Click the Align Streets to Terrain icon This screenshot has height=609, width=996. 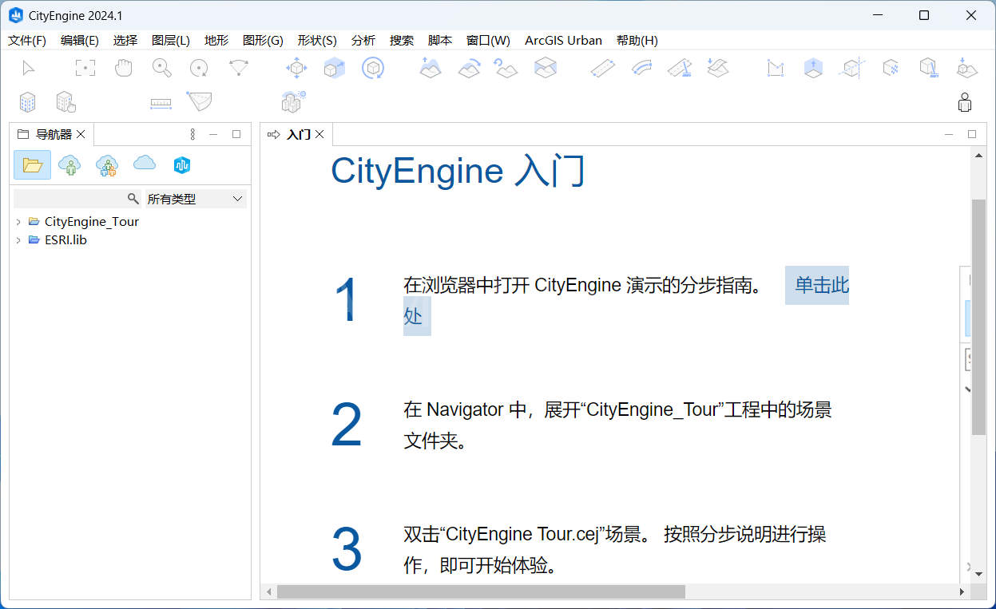point(718,69)
